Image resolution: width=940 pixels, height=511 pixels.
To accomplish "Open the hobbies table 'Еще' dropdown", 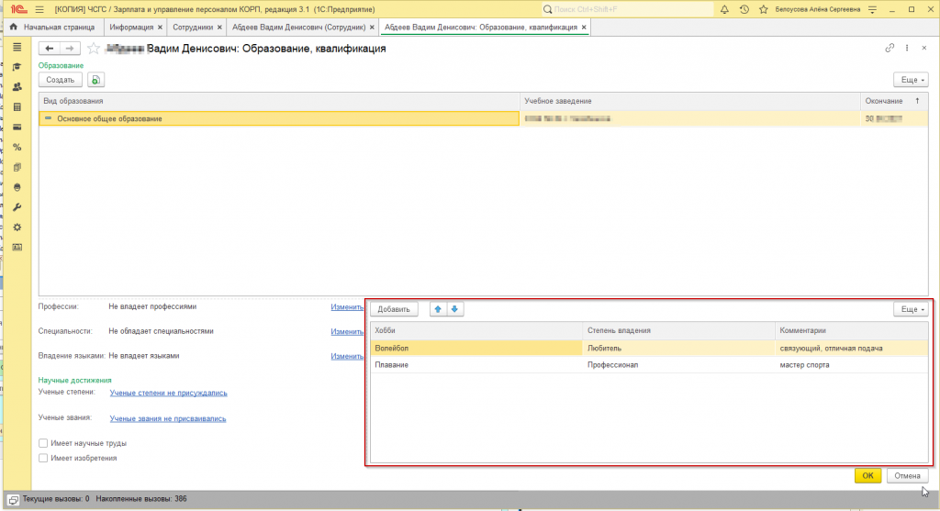I will point(912,309).
